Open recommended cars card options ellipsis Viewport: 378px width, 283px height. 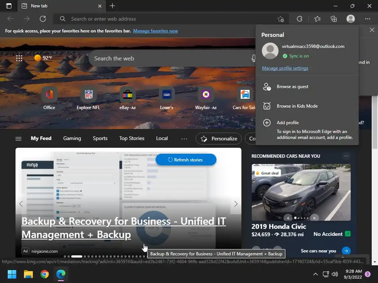pos(346,156)
